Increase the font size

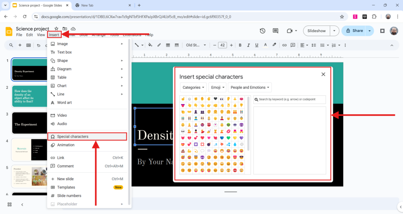tap(231, 46)
